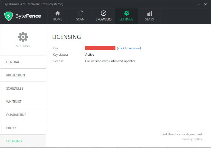Click the LICENSING page heading
Image resolution: width=211 pixels, height=148 pixels.
pos(67,37)
